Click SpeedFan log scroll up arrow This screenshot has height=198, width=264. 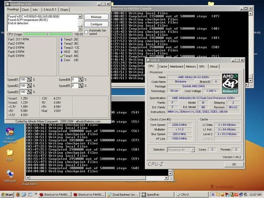click(80, 16)
